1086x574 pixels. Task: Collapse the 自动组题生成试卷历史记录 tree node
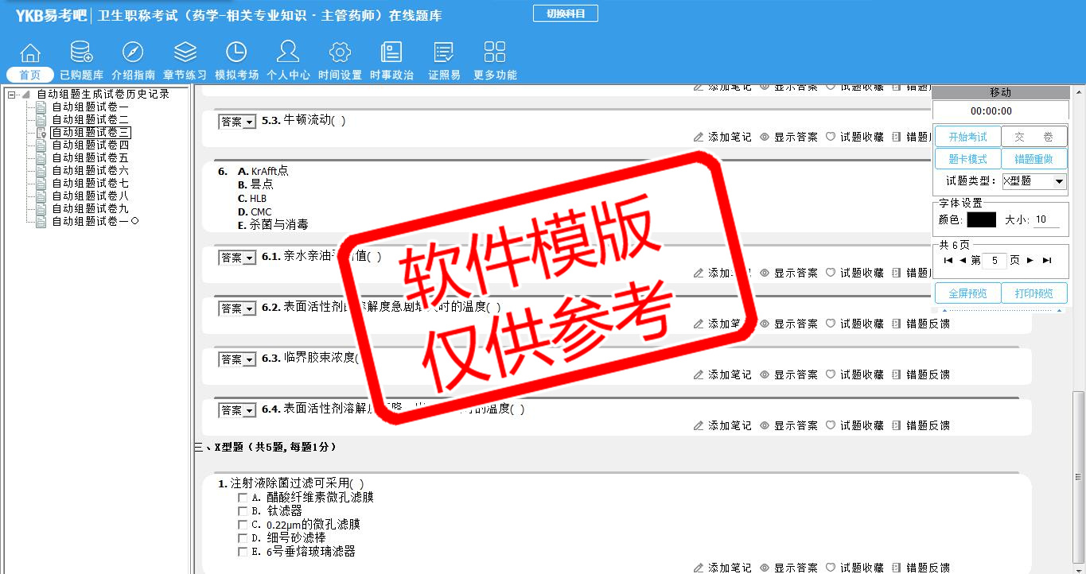pos(13,95)
